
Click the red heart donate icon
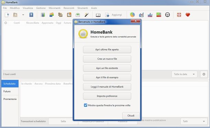[x=188, y=15]
